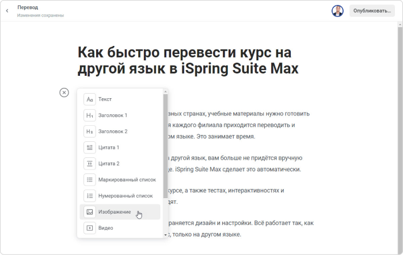
Task: Click the page title heading about iSpring Suite Max
Action: [188, 60]
